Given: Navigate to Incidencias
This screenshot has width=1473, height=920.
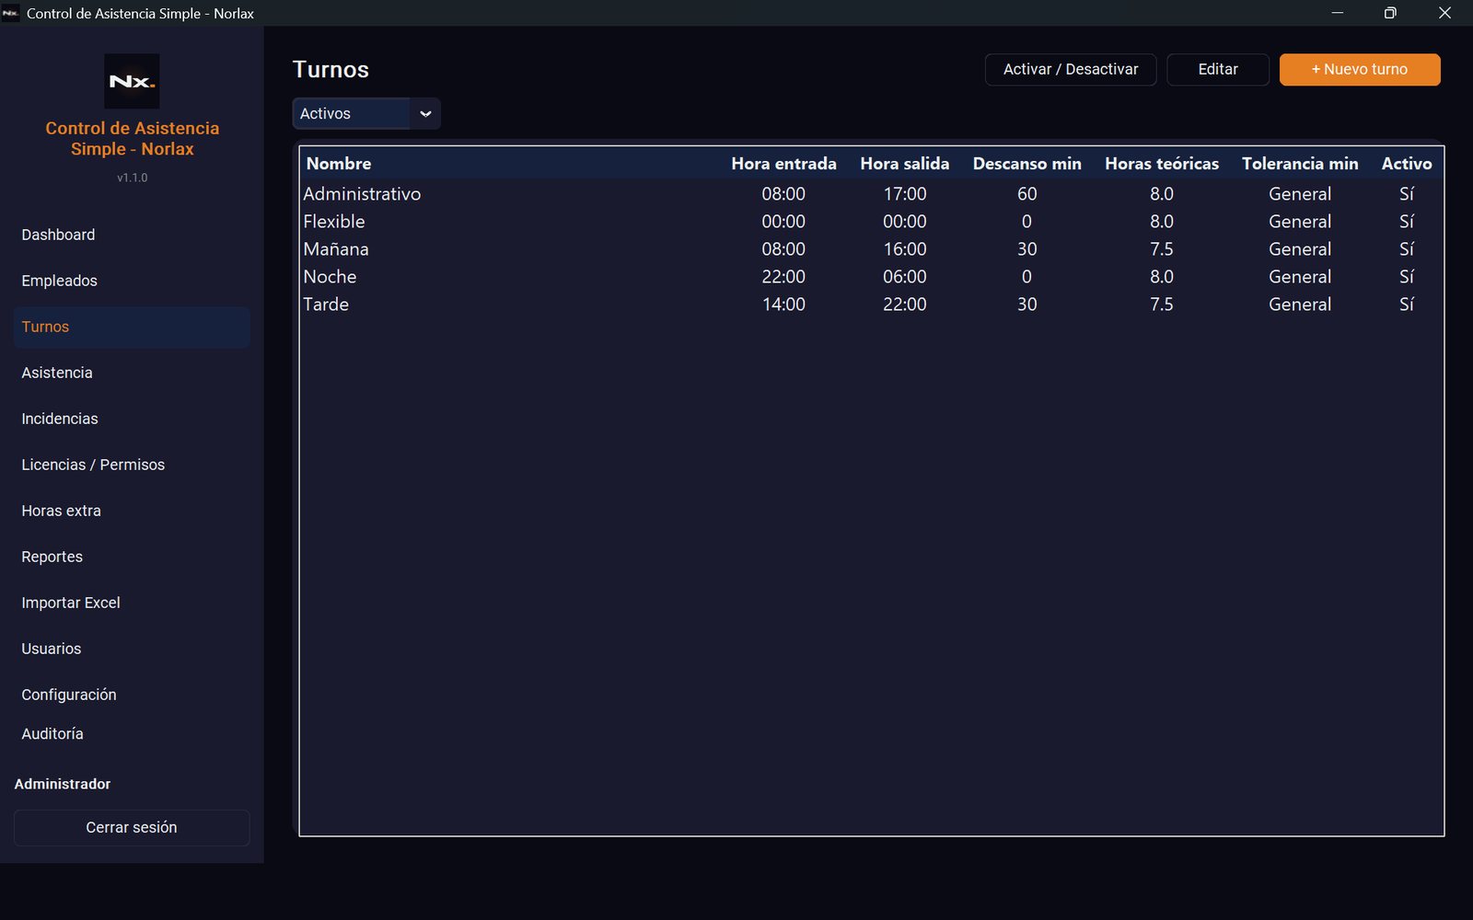Looking at the screenshot, I should coord(132,419).
